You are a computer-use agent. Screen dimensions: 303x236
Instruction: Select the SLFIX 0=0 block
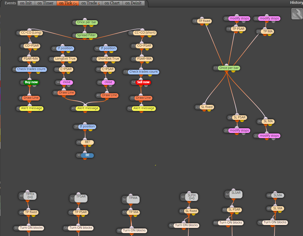(x=192, y=197)
